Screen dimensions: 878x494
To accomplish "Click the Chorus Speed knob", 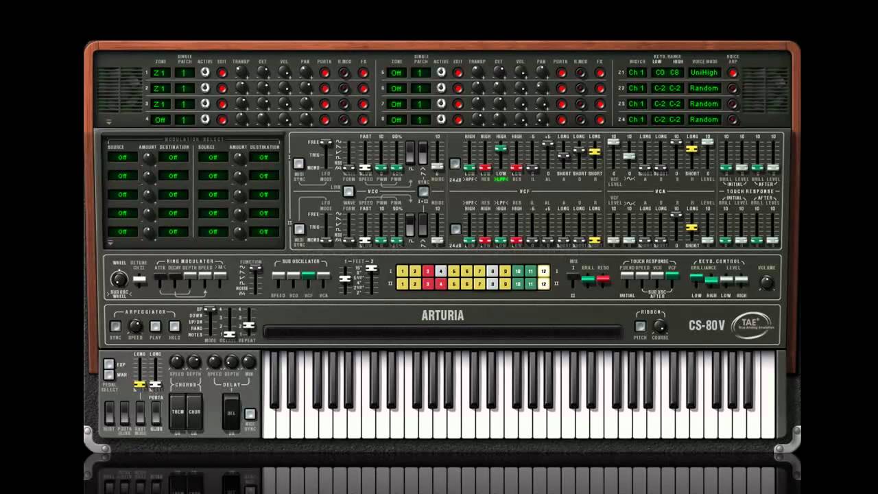I will 177,362.
